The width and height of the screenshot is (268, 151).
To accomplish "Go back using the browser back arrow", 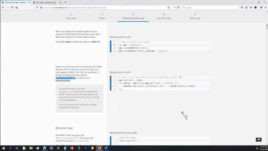I will (3, 8).
